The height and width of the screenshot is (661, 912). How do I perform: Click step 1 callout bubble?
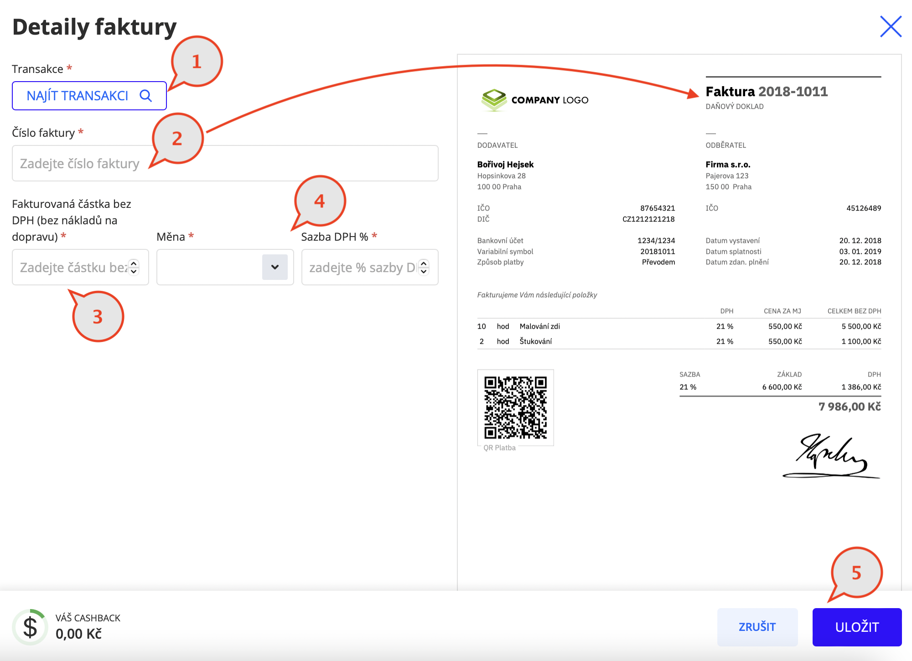196,62
